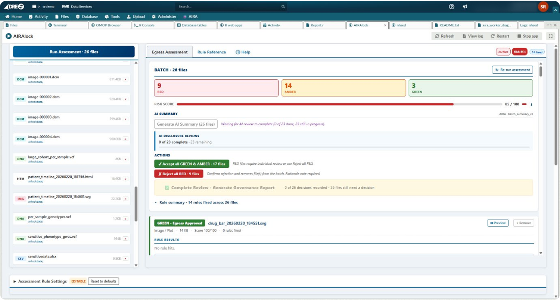
Task: Switch to the Database tables tab
Action: pos(196,25)
